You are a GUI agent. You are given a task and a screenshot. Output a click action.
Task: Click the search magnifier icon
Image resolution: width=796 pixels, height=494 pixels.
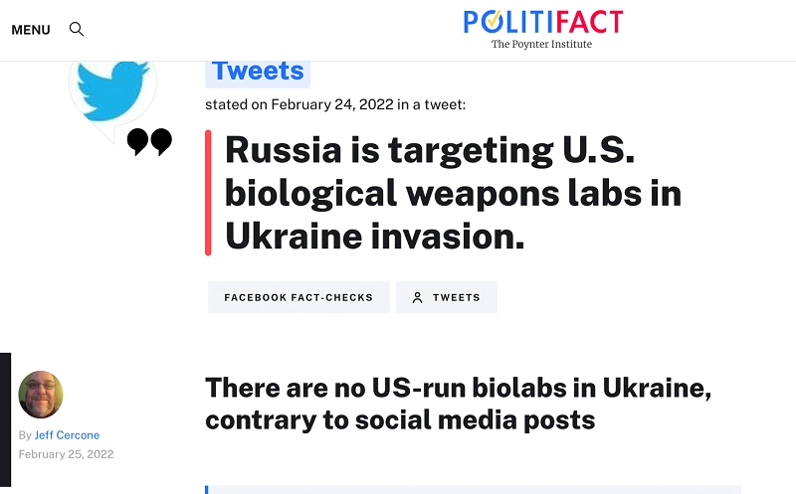[77, 30]
